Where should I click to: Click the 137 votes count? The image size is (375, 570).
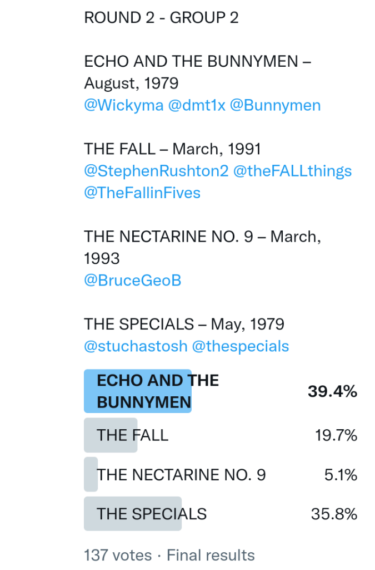(118, 555)
